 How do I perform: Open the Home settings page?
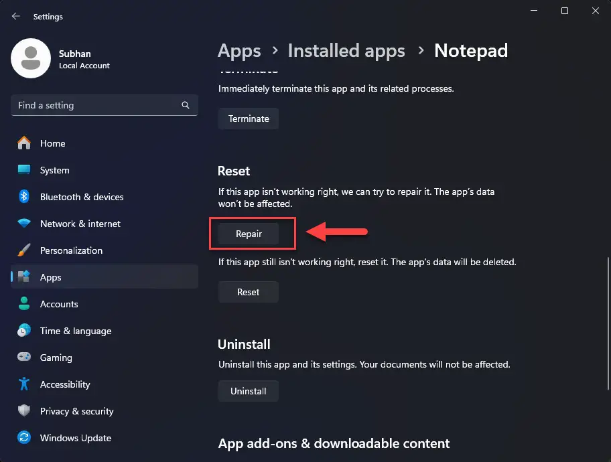(105, 143)
